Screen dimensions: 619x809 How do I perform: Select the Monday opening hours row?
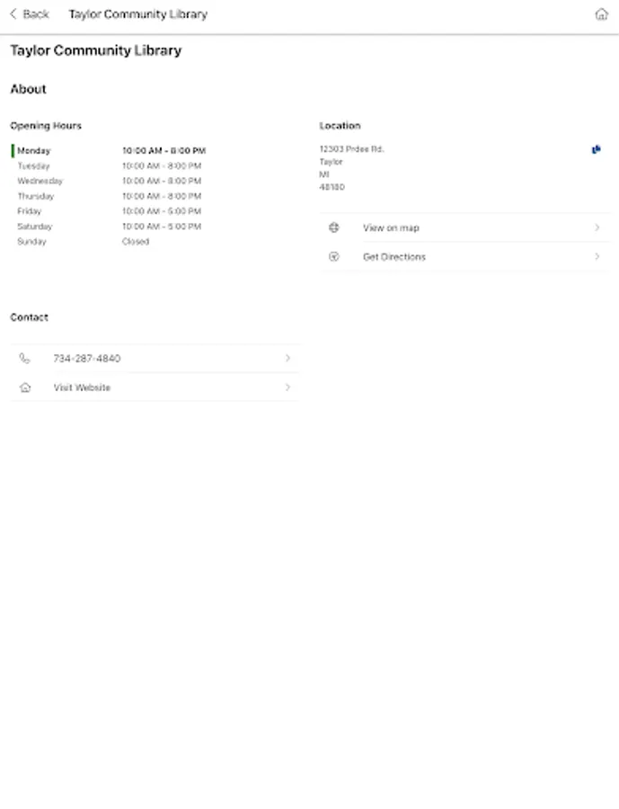[109, 151]
